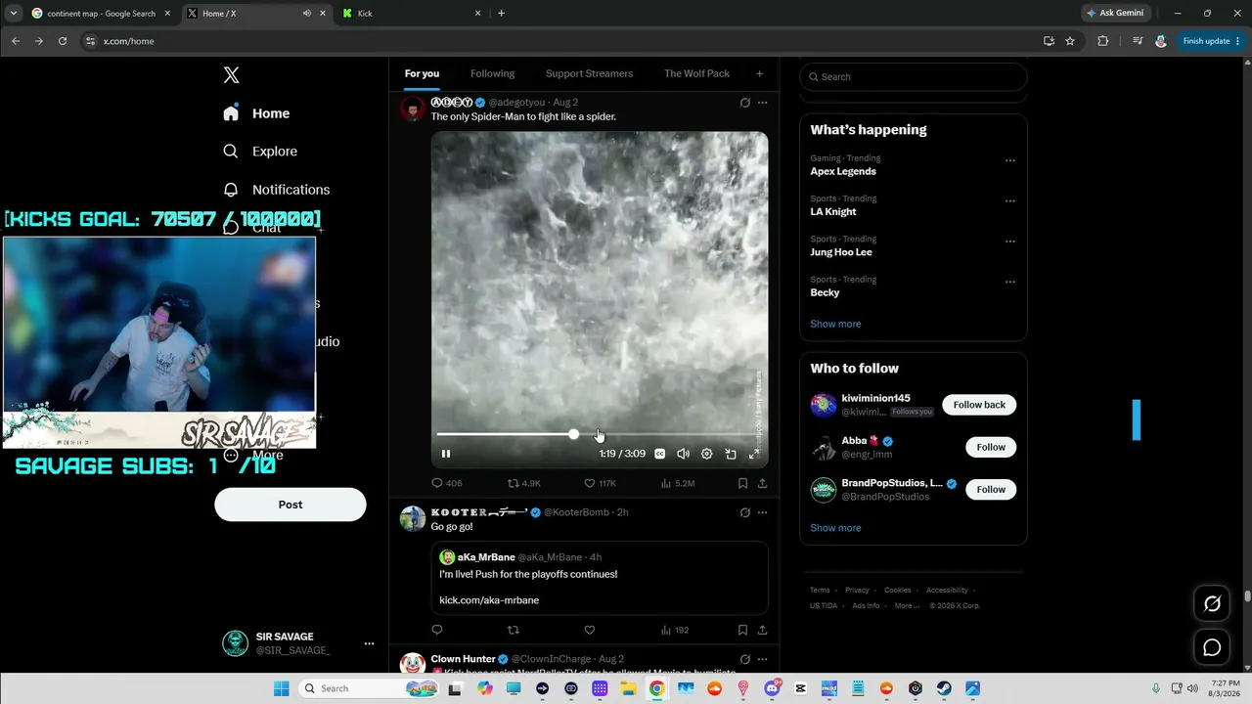Toggle picture-in-picture on the video
1252x704 pixels.
pyautogui.click(x=731, y=454)
